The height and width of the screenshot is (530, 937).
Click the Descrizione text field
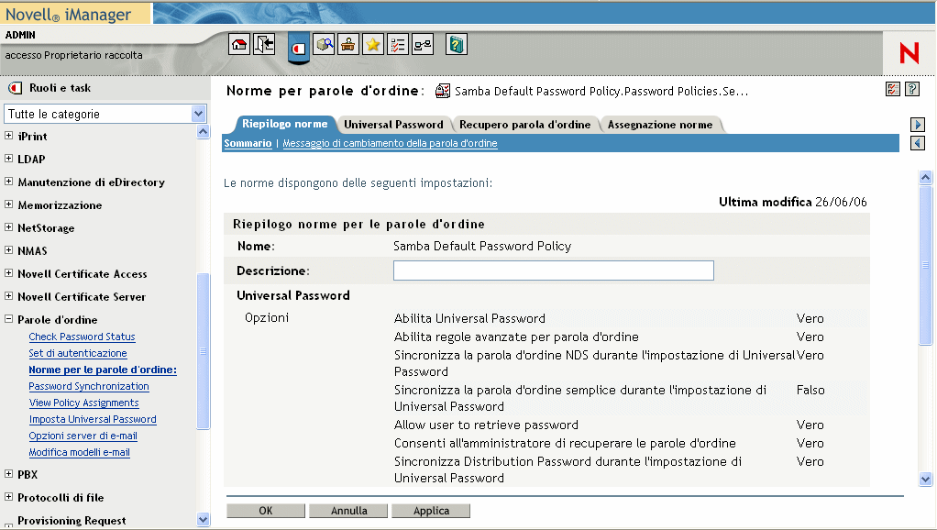click(x=553, y=271)
